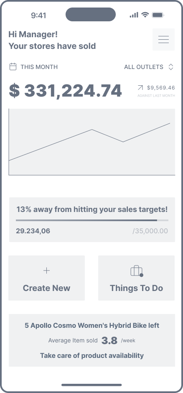Click the sales line chart
Viewport: 183px width, 393px height.
pyautogui.click(x=92, y=142)
